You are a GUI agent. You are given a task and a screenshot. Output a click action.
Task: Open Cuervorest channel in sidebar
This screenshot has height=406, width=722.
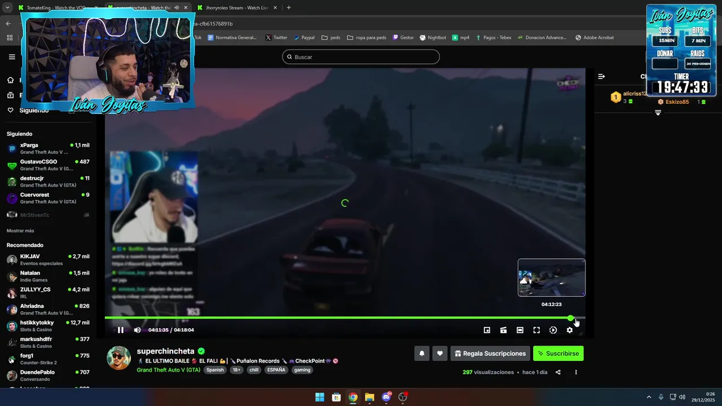coord(48,198)
